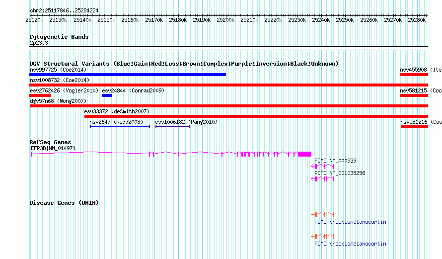Viewport: 442px width, 259px height.
Task: Click the DGV Structural Variants track title
Action: [184, 64]
